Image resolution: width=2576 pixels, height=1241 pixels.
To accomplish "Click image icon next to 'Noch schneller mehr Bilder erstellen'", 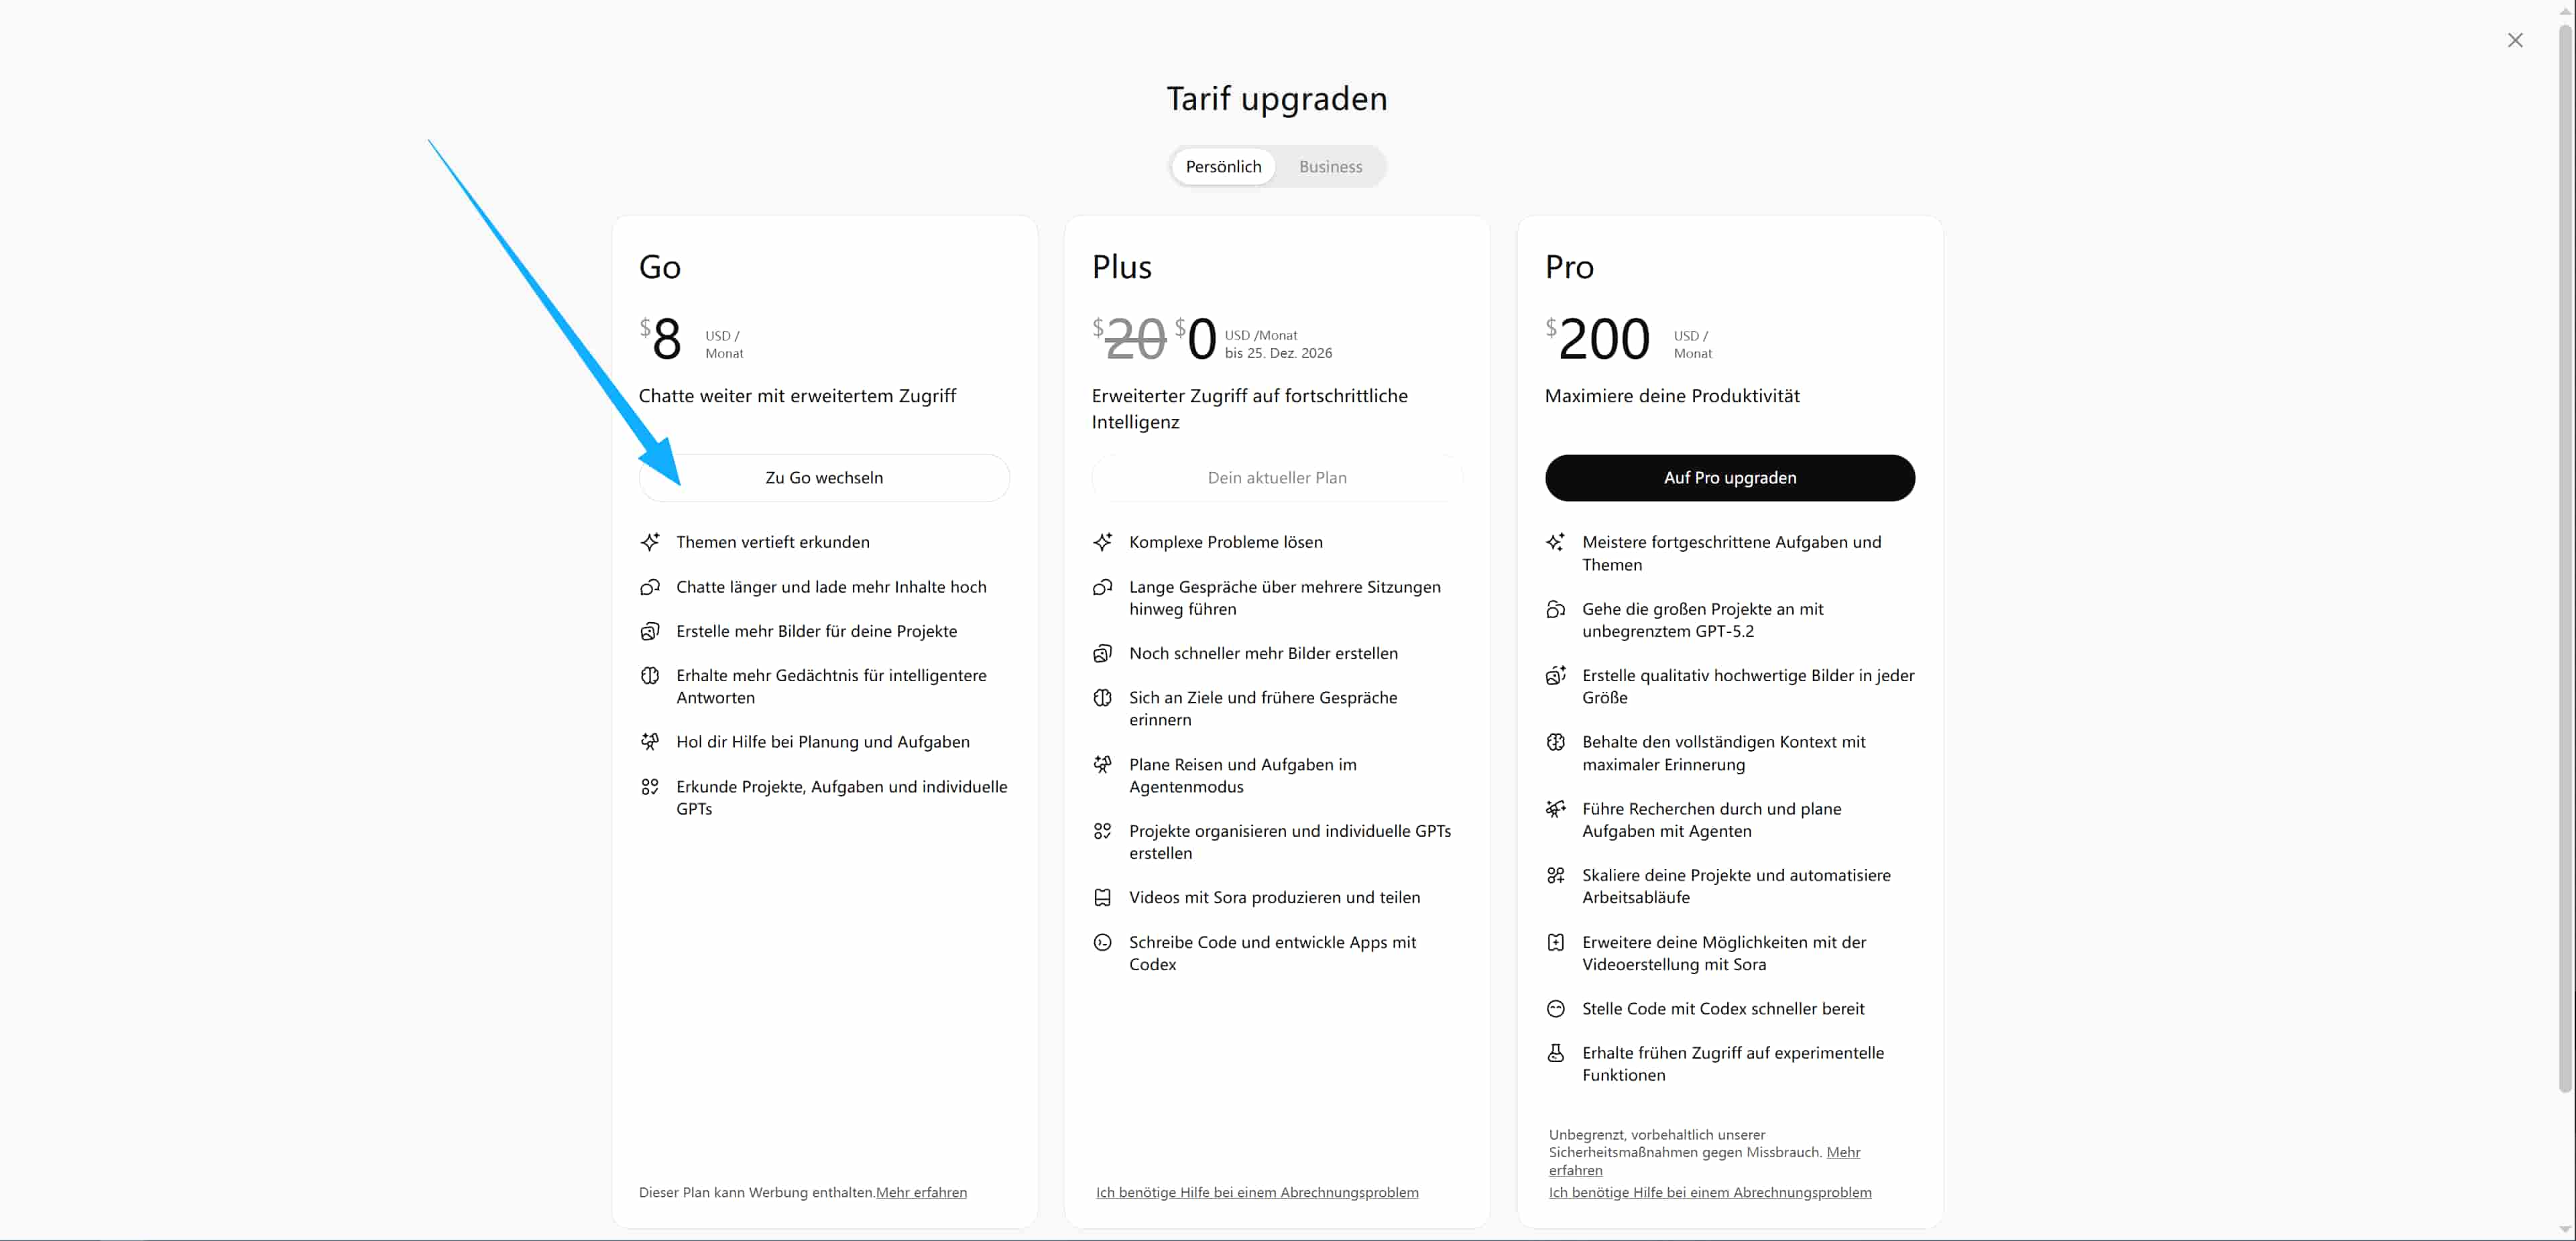I will pyautogui.click(x=1102, y=654).
